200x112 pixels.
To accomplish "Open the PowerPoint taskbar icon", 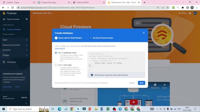I will click(x=90, y=109).
